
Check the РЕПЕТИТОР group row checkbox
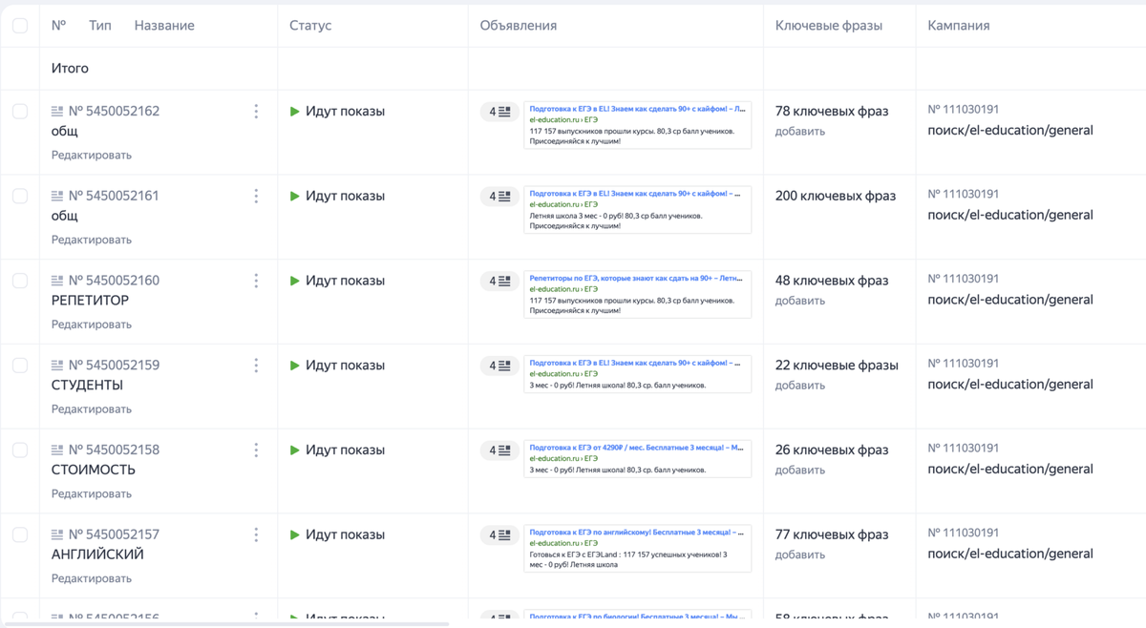point(20,281)
